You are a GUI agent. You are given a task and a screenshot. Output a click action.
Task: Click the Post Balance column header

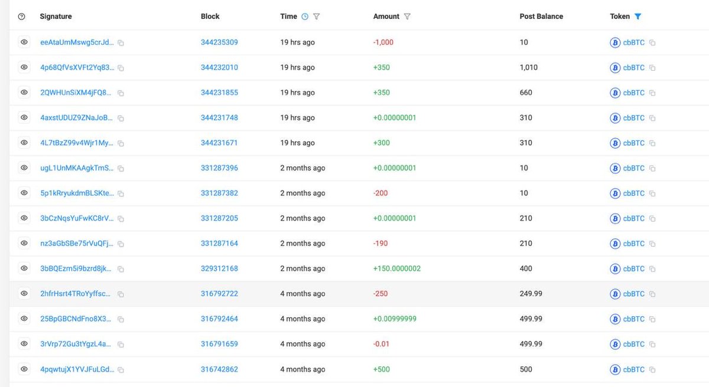click(x=541, y=17)
